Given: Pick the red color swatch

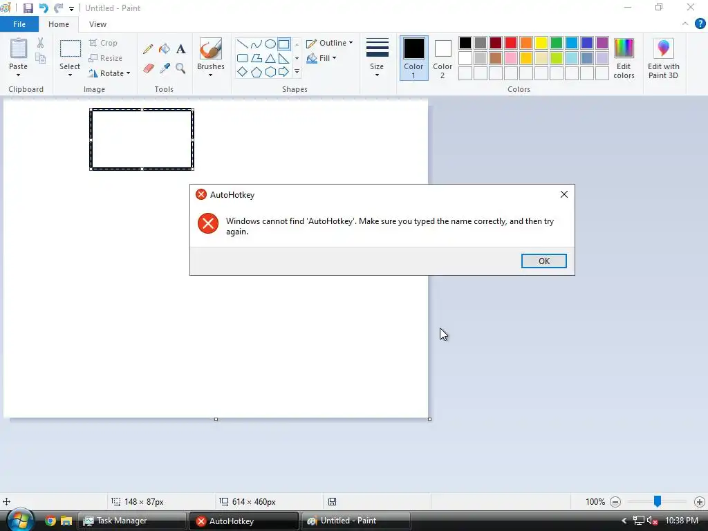Looking at the screenshot, I should click(511, 43).
